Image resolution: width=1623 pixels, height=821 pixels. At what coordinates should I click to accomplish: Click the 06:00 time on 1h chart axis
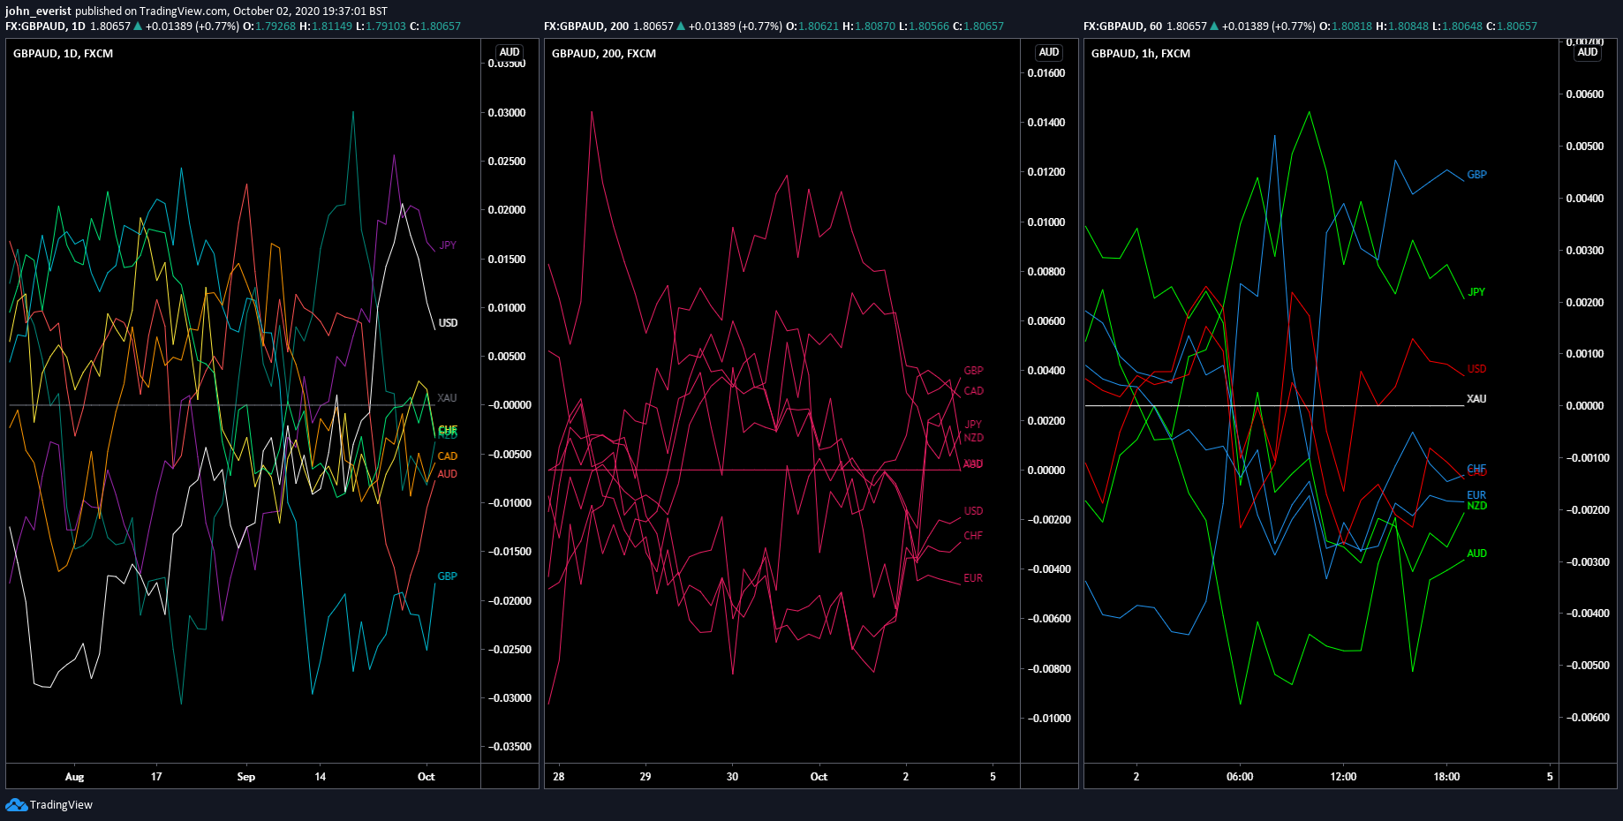click(1240, 777)
